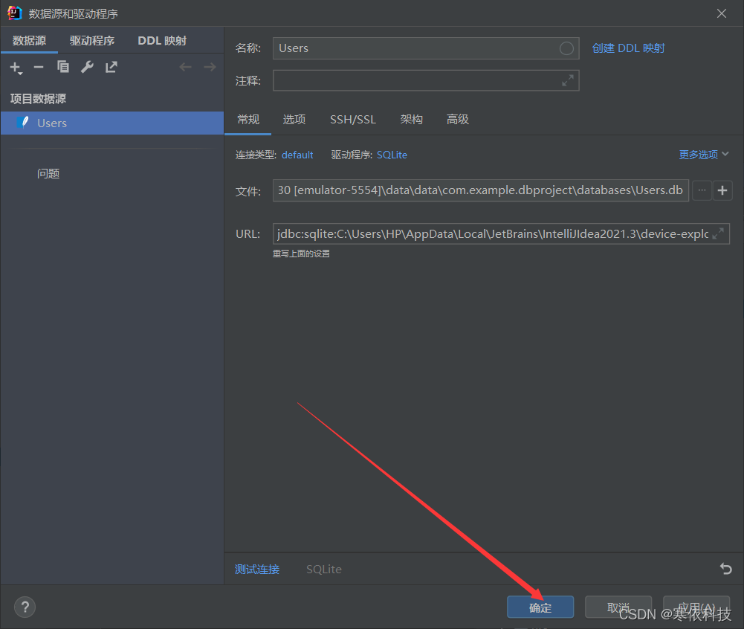744x629 pixels.
Task: Open the 高级 settings tab
Action: pos(458,120)
